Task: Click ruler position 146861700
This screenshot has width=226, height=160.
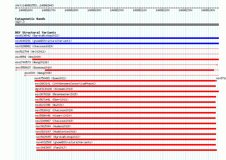Action: pyautogui.click(x=49, y=10)
